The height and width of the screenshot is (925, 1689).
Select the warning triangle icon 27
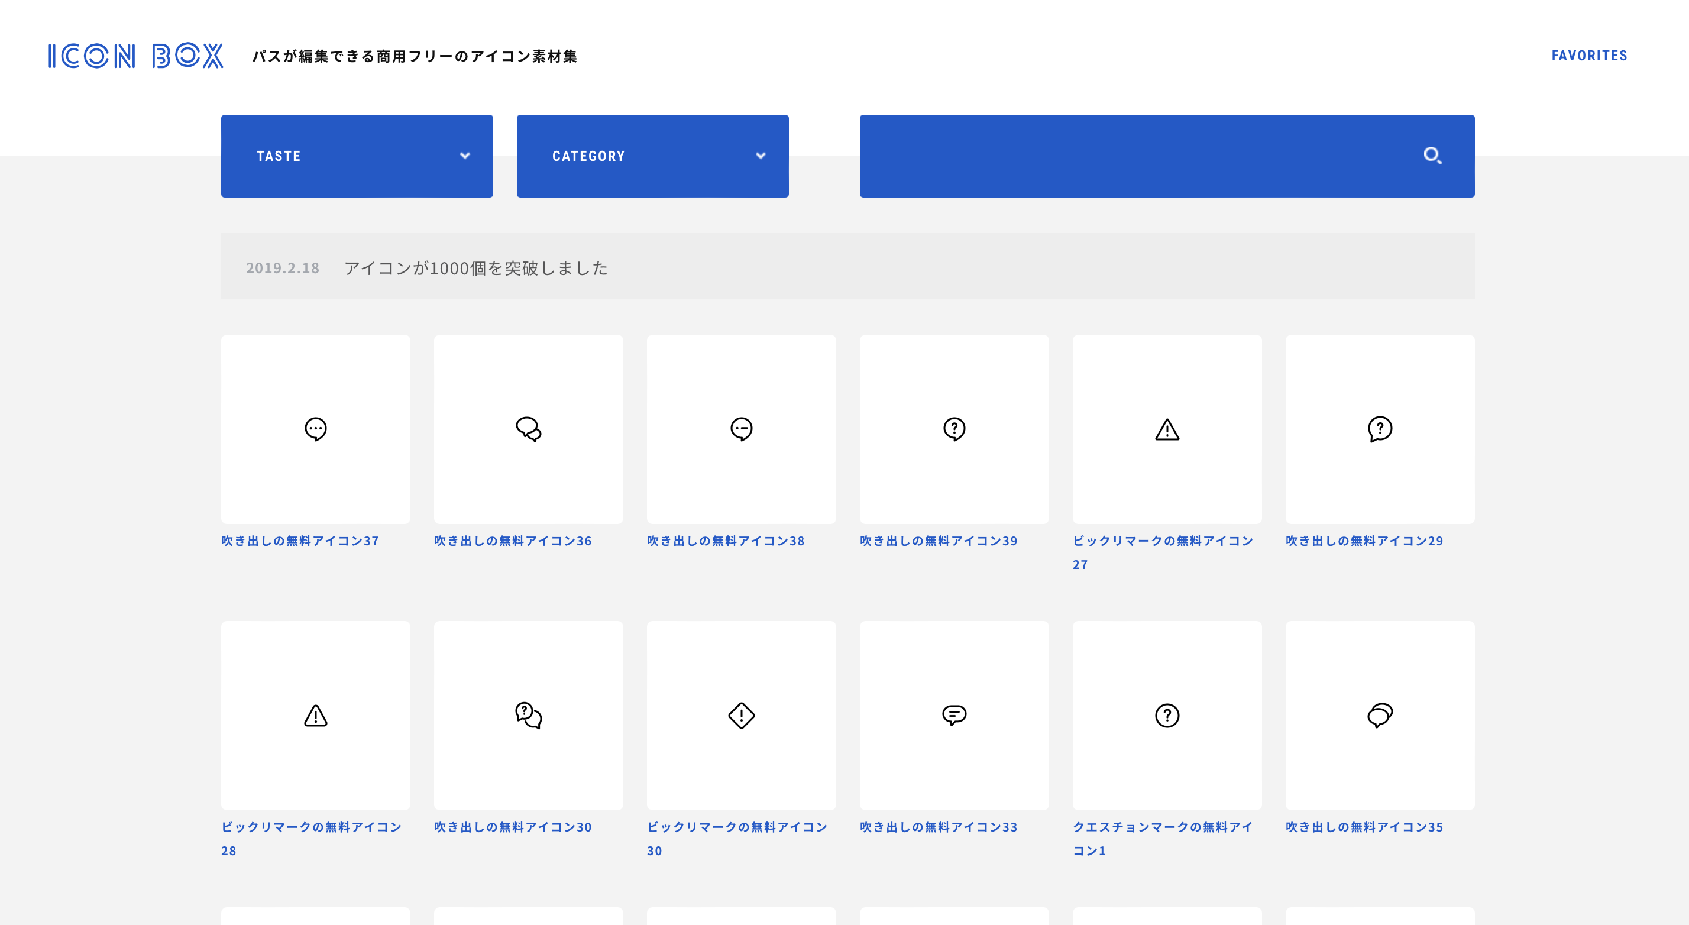point(1167,429)
